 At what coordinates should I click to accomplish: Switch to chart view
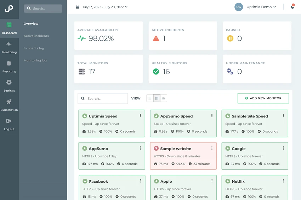pyautogui.click(x=164, y=98)
